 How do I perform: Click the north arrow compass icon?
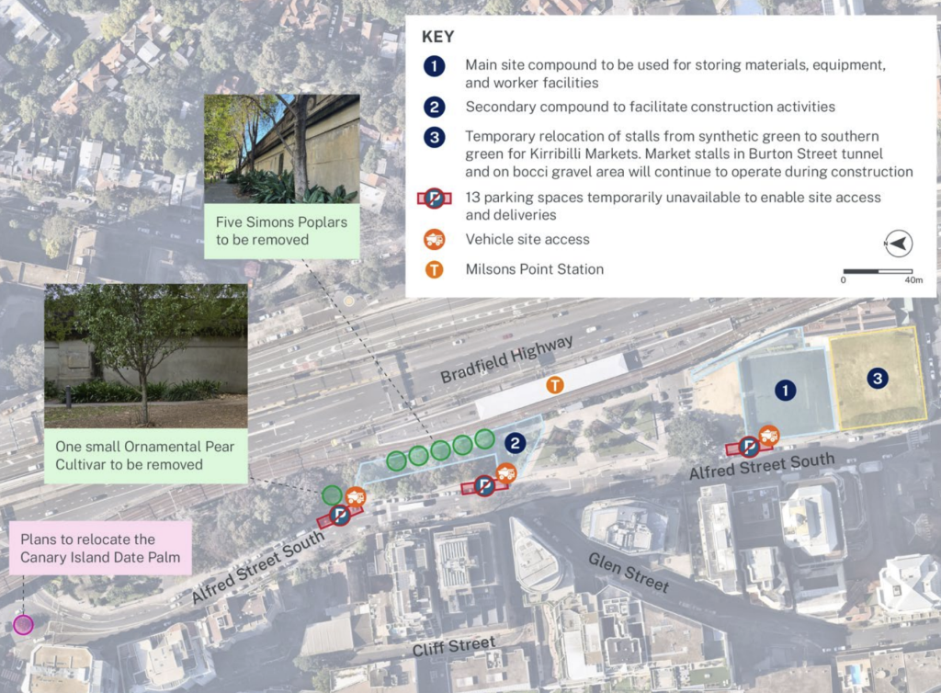click(898, 244)
